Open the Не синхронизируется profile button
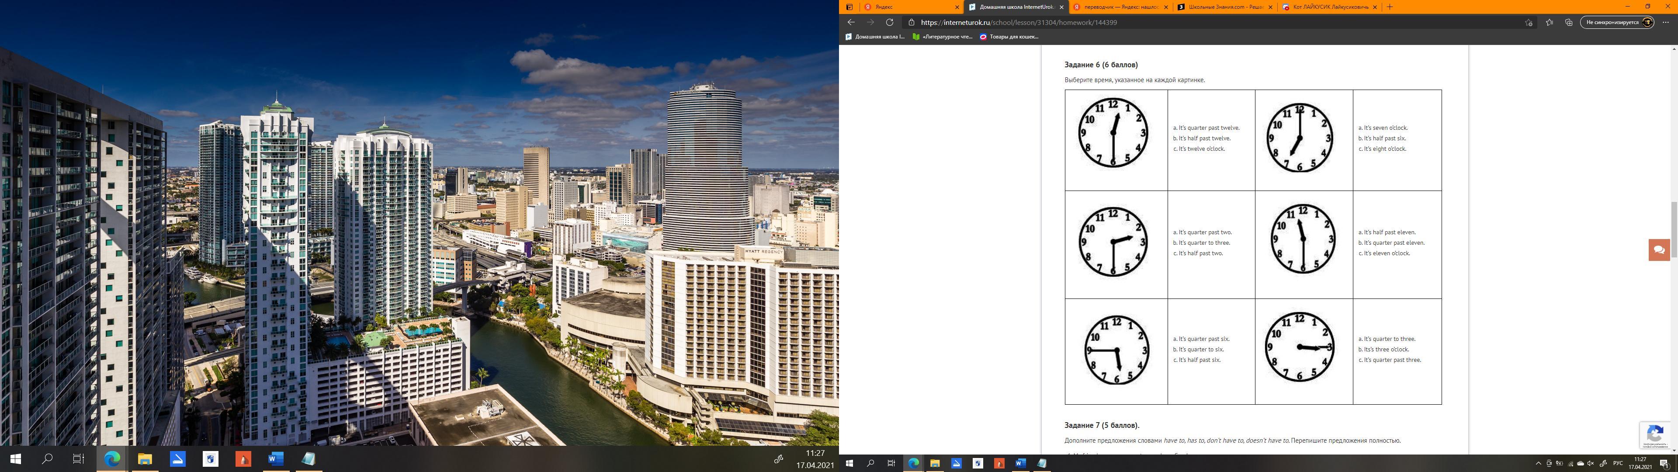1678x472 pixels. (x=1617, y=22)
